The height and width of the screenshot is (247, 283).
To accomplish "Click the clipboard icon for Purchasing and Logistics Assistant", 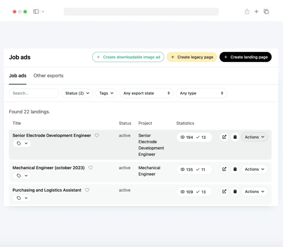I will 235,191.
